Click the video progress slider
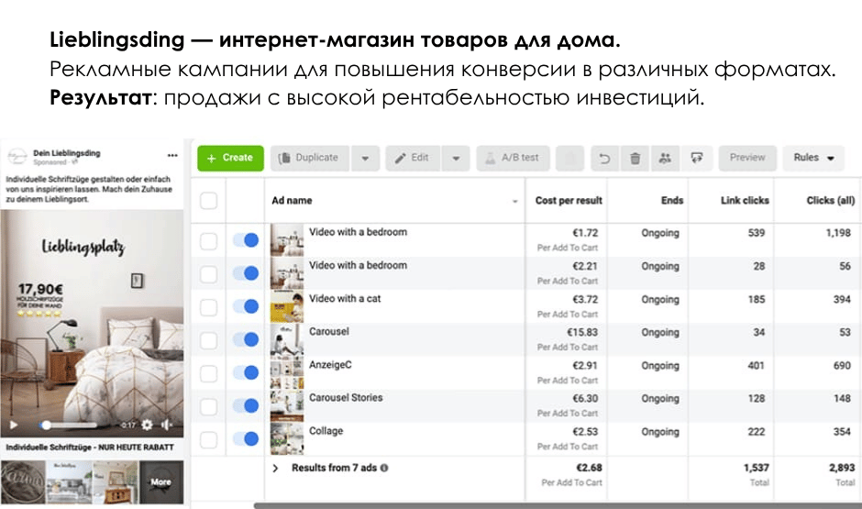 [68, 425]
